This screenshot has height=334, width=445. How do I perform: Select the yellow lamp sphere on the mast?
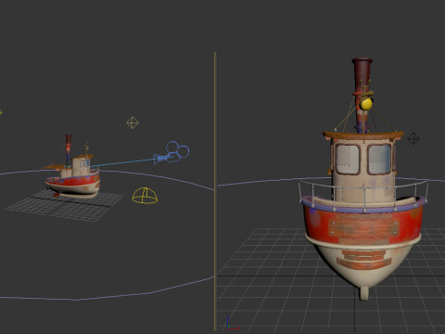click(366, 104)
